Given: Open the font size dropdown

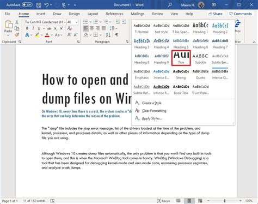Looking at the screenshot, I should pos(77,22).
